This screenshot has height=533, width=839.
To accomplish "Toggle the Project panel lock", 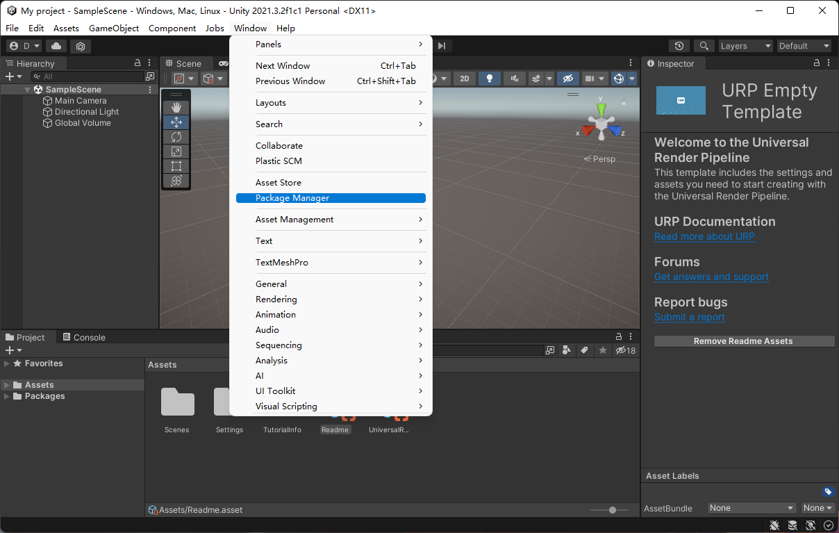I will click(x=618, y=337).
